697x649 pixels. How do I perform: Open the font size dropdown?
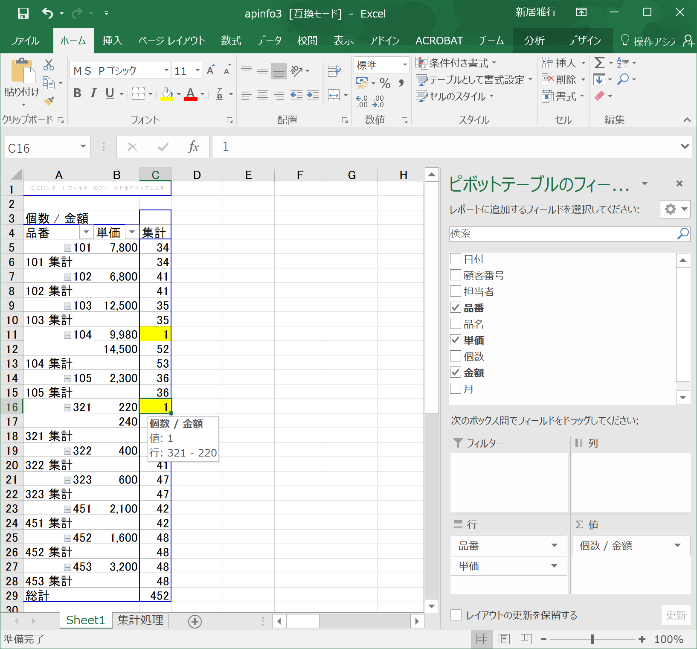[197, 71]
